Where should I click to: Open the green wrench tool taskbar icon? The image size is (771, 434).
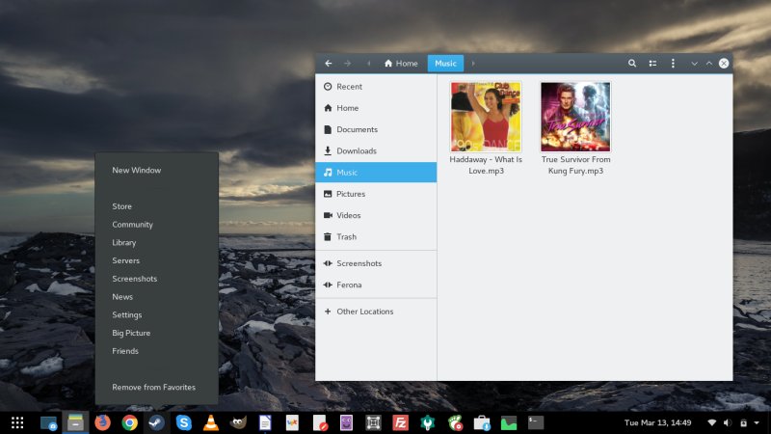pos(428,422)
